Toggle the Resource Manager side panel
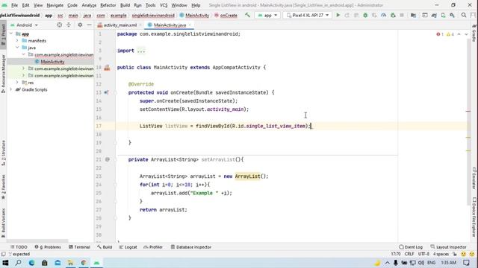Screen dimensions: 478x268 click(3, 74)
